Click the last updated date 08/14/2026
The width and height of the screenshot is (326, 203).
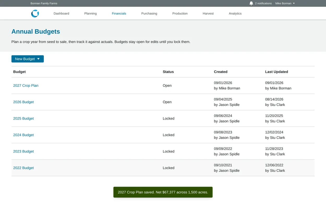[274, 99]
